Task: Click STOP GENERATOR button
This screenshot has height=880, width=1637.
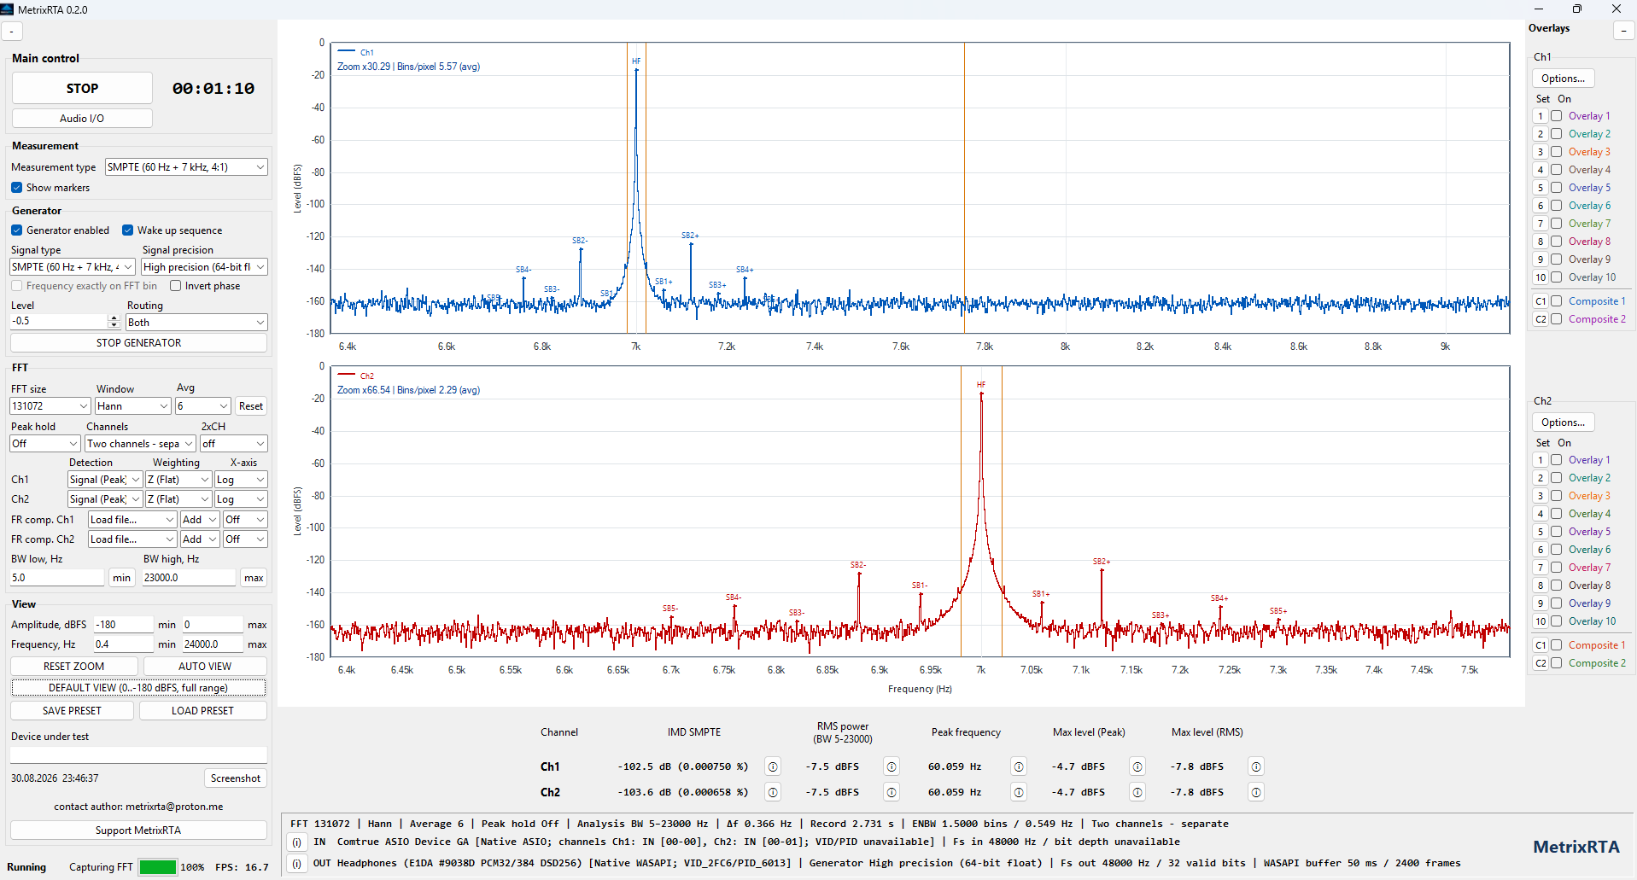Action: 138,343
